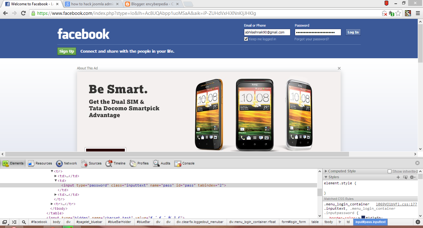
Task: Expand the Computed Style section
Action: [x=326, y=171]
